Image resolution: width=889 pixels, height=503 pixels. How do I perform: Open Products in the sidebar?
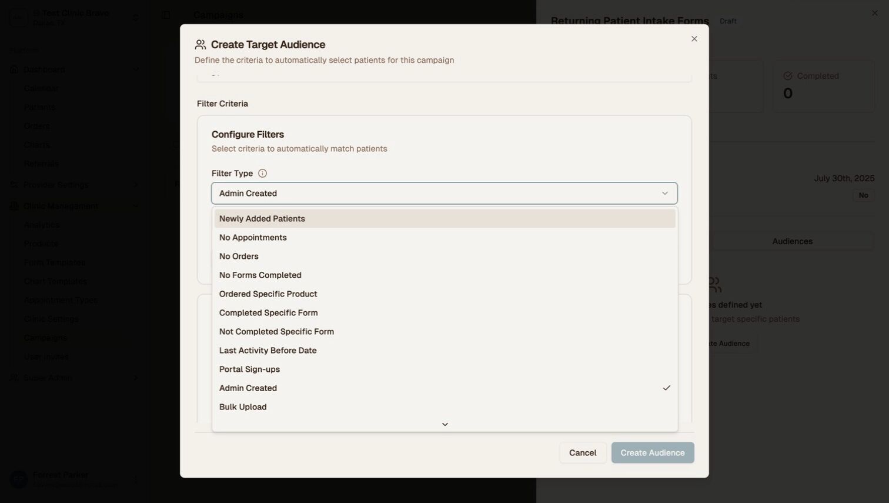click(x=41, y=244)
